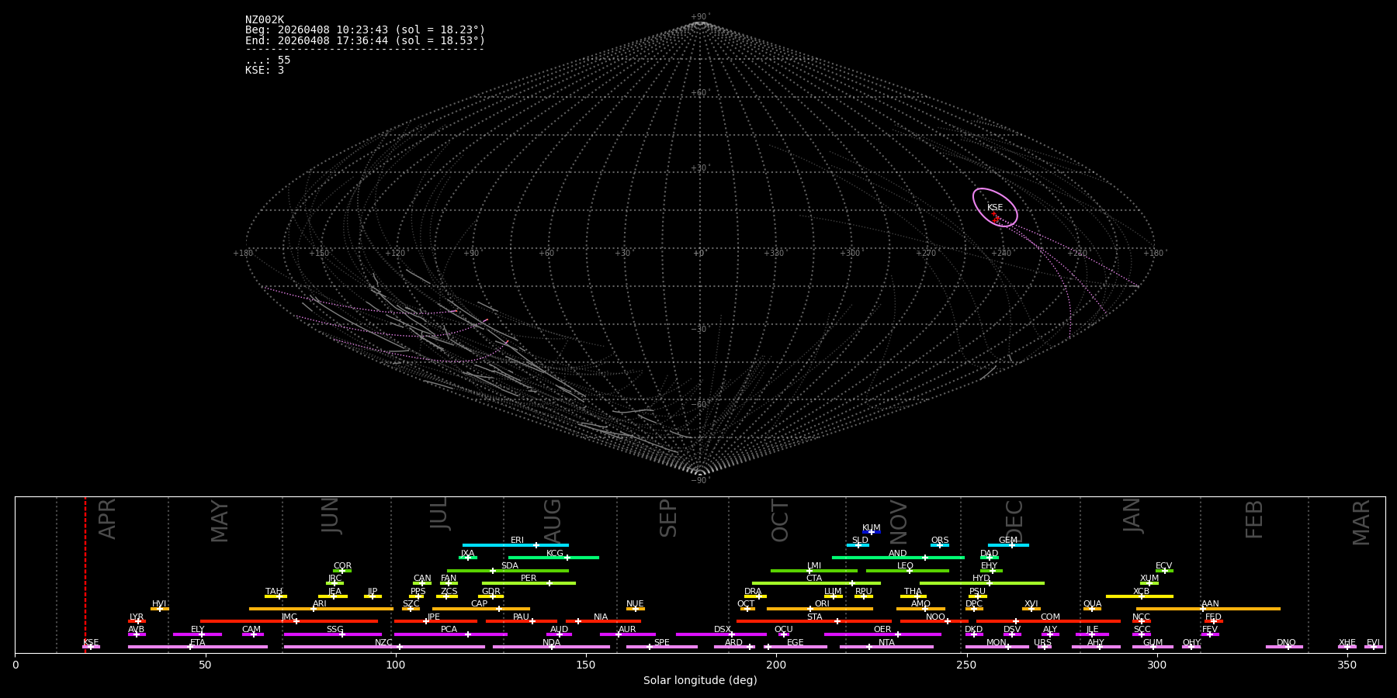This screenshot has width=1397, height=698.
Task: Click the 150 tick on solar longitude axis
Action: pos(586,665)
